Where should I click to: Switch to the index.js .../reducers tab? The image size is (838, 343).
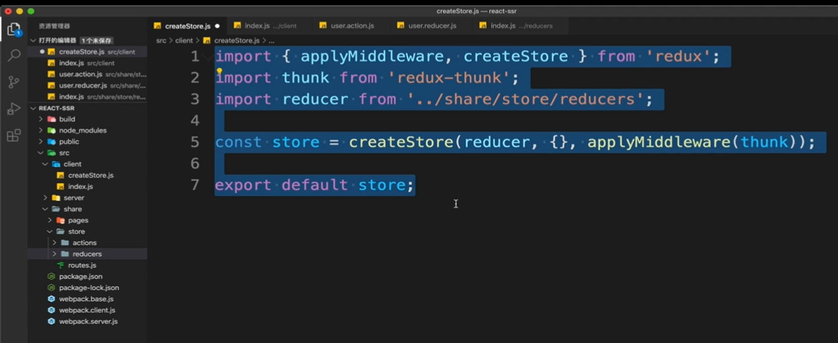(521, 26)
